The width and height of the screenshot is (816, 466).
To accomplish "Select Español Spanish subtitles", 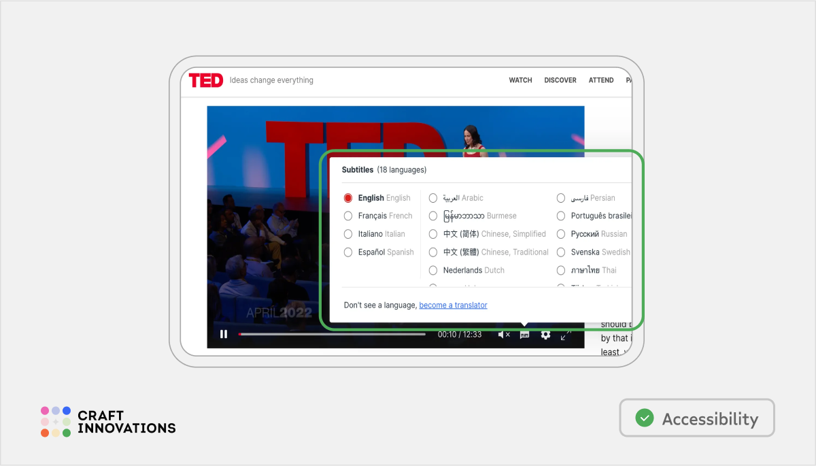I will coord(348,252).
